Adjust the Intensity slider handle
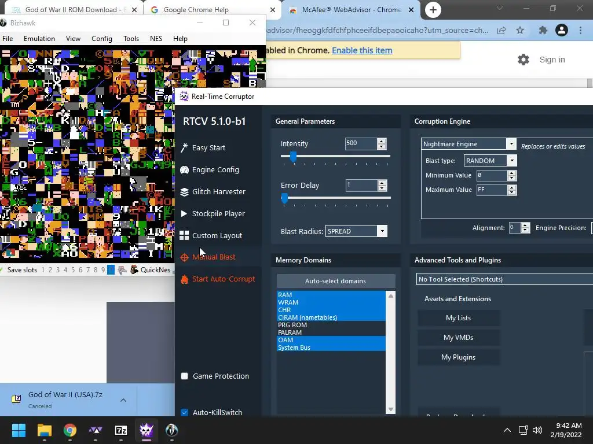 [x=293, y=156]
